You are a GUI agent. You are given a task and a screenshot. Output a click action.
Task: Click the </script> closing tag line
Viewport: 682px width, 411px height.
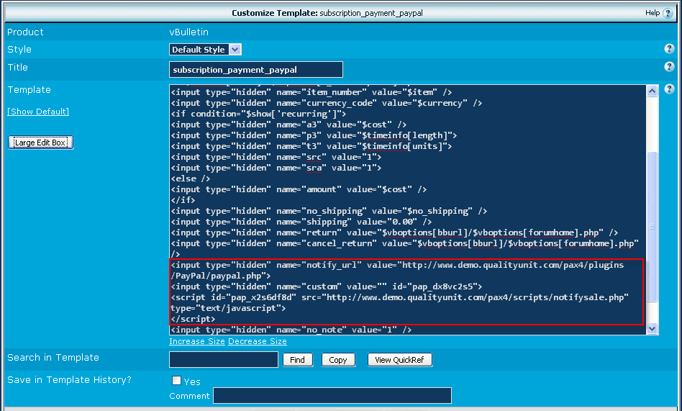(x=193, y=319)
